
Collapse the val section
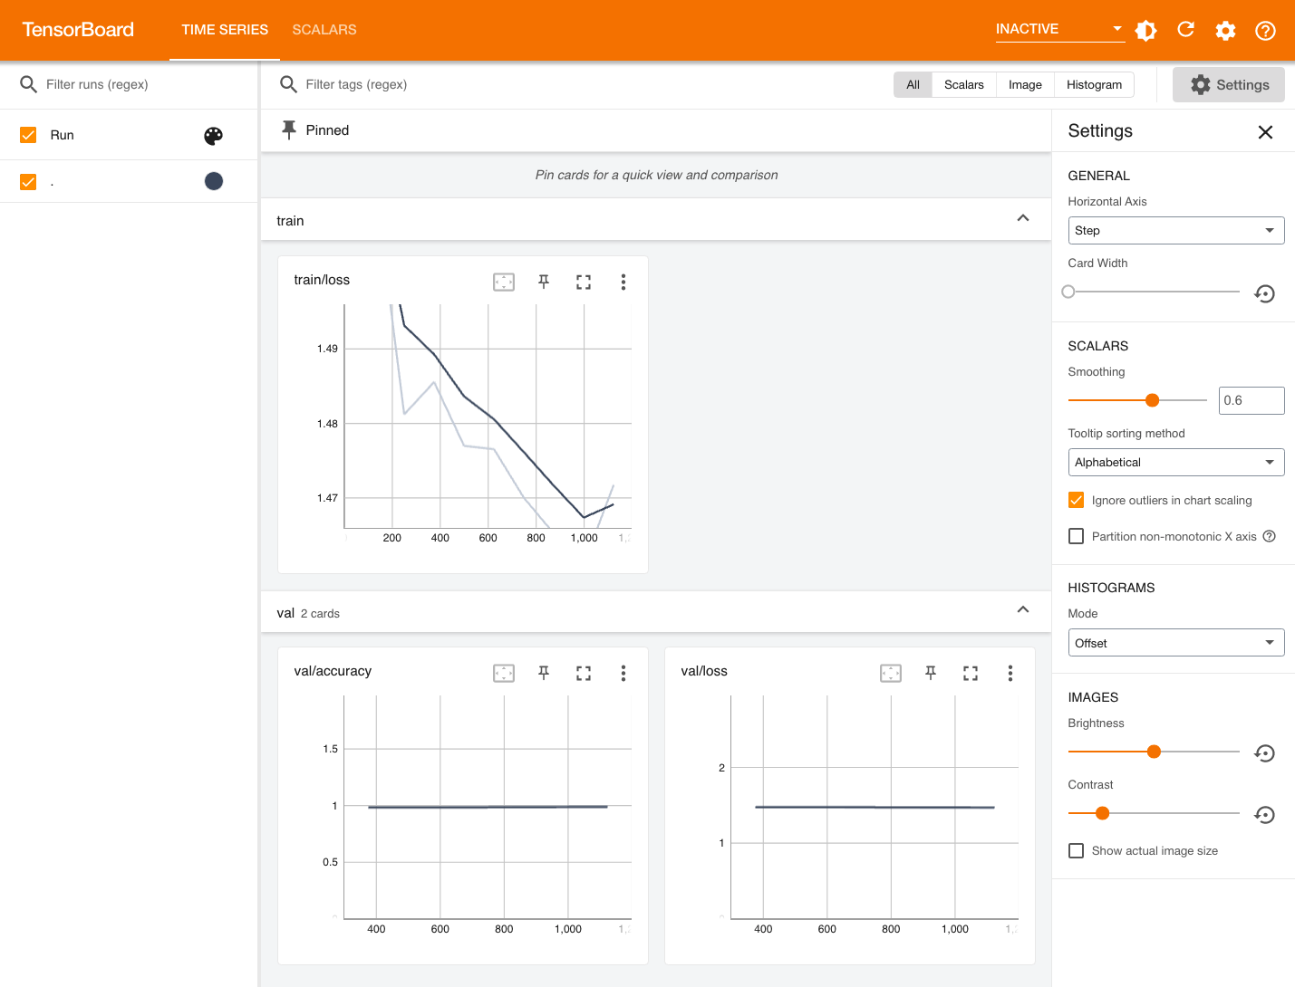click(1023, 609)
